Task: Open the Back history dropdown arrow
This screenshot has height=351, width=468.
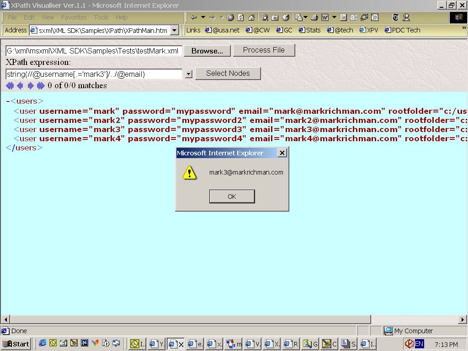Action: point(203,17)
